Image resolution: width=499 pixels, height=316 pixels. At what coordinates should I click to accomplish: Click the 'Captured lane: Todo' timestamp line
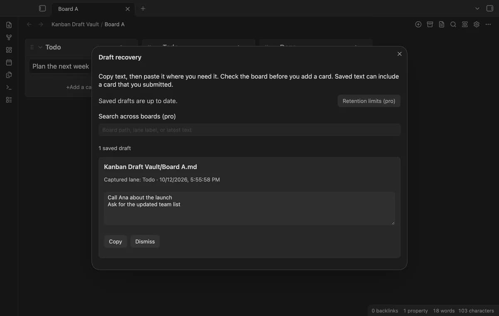[162, 180]
